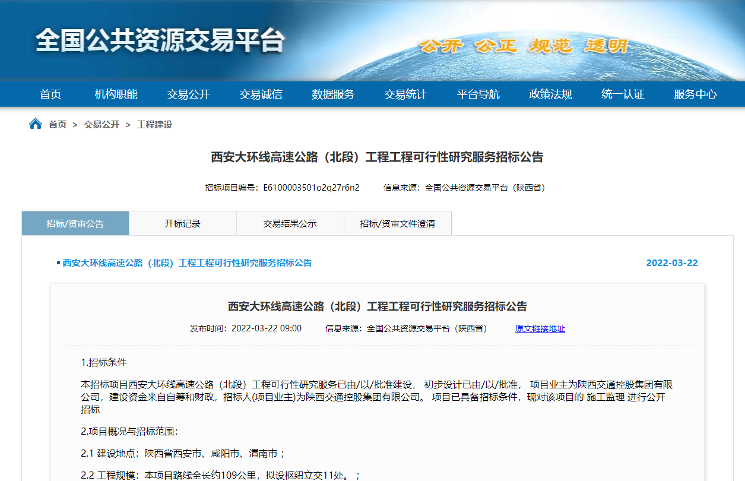
Task: Open the 首页 navigation menu item
Action: pos(50,94)
